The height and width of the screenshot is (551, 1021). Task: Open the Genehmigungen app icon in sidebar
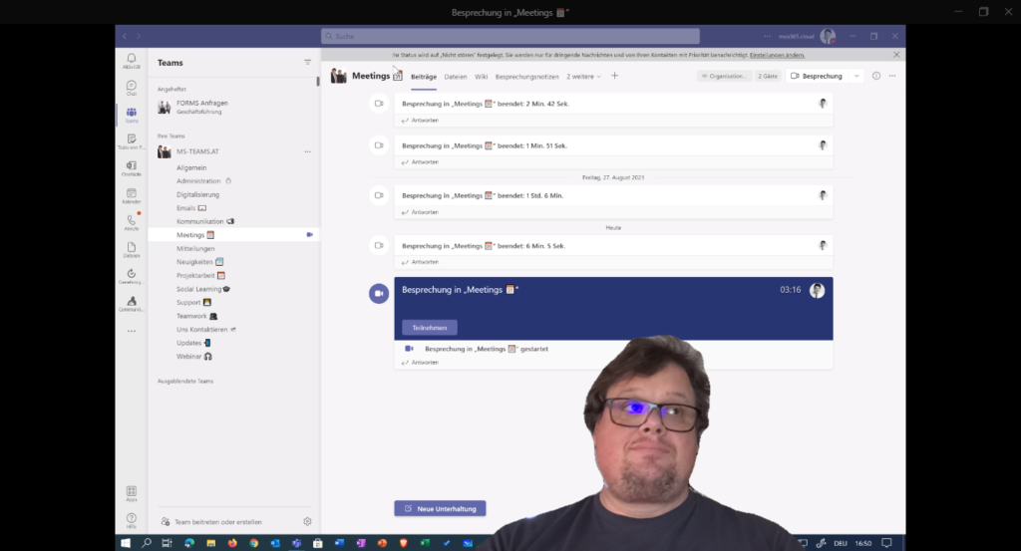point(132,276)
